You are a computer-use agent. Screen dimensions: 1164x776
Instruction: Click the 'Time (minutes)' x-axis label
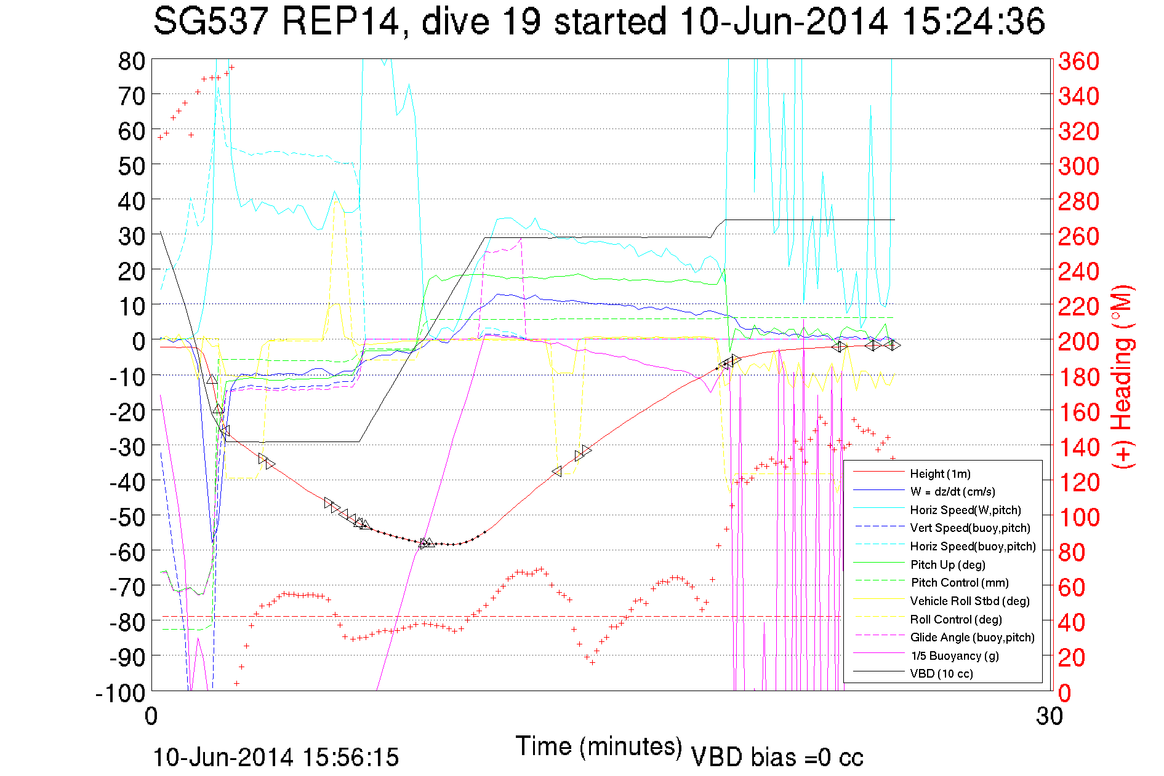click(598, 746)
